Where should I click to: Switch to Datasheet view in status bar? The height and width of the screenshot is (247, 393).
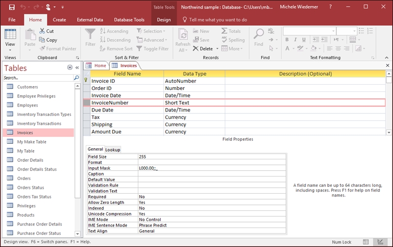click(366, 242)
